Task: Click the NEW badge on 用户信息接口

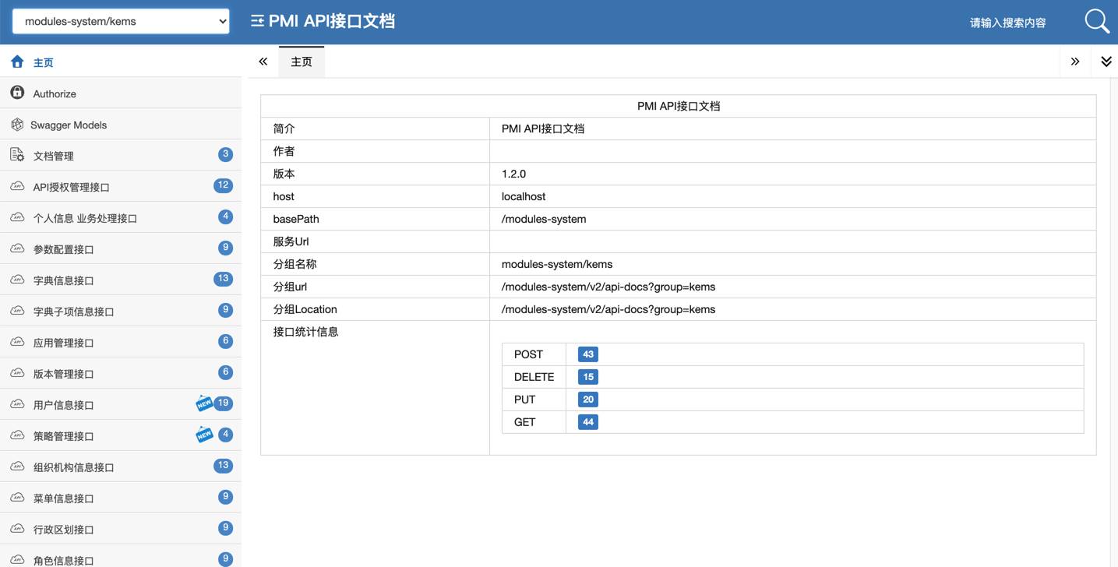Action: (204, 403)
